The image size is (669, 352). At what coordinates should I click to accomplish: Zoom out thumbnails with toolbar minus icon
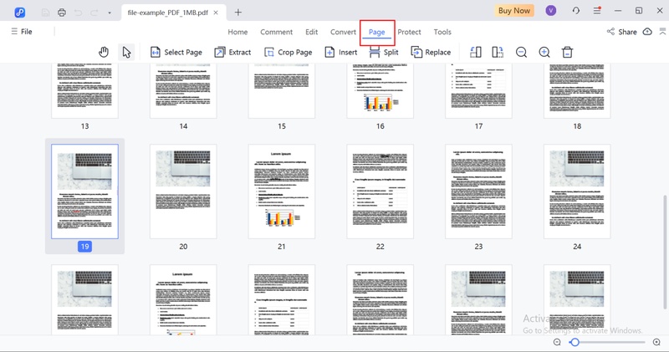521,52
